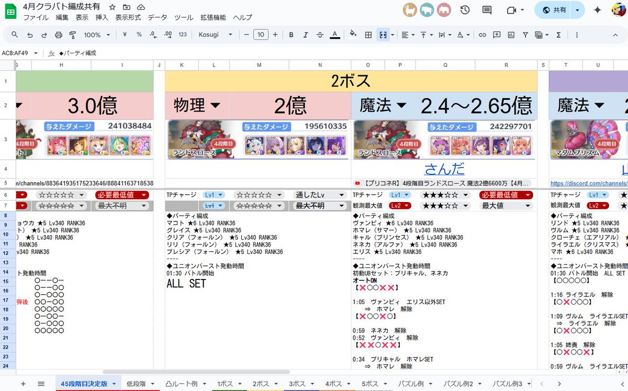This screenshot has height=391, width=628.
Task: Insert a link via toolbar icon
Action: tap(483, 35)
